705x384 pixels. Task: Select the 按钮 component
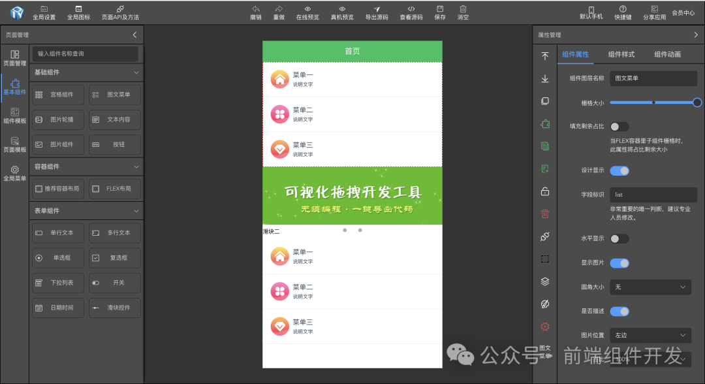point(115,144)
